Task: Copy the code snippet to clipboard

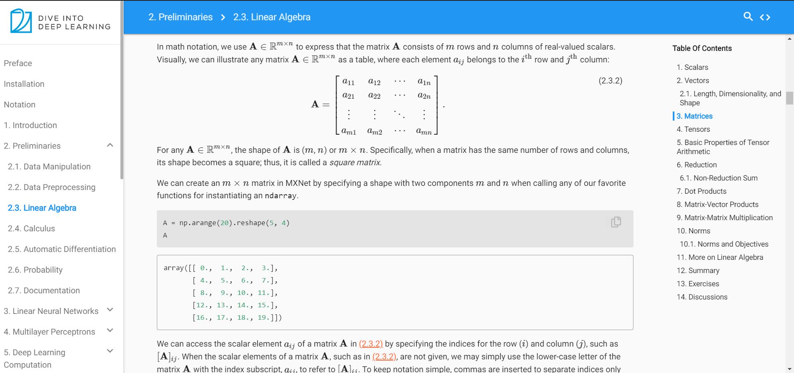Action: point(616,222)
